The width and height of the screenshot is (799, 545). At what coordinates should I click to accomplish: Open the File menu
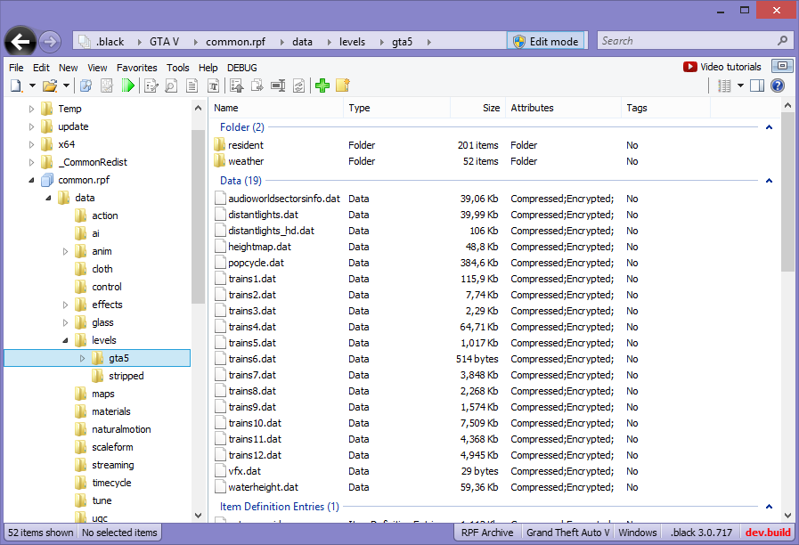pyautogui.click(x=16, y=68)
